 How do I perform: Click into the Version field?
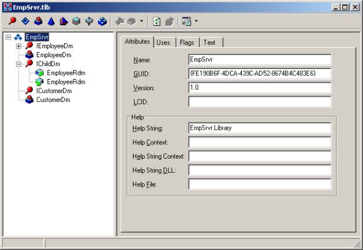point(259,87)
